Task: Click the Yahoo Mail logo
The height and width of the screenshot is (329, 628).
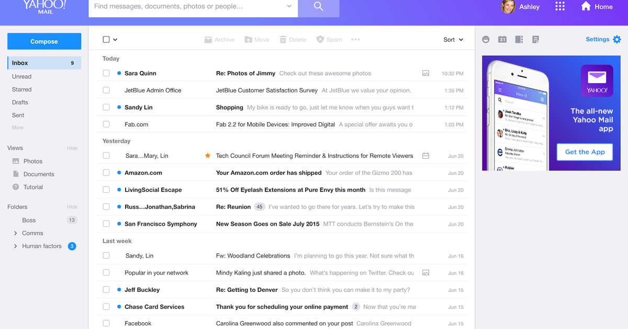Action: [x=44, y=6]
